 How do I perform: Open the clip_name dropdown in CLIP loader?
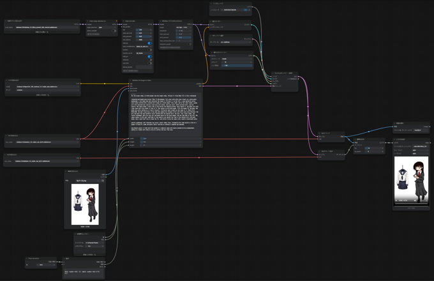[x=47, y=87]
